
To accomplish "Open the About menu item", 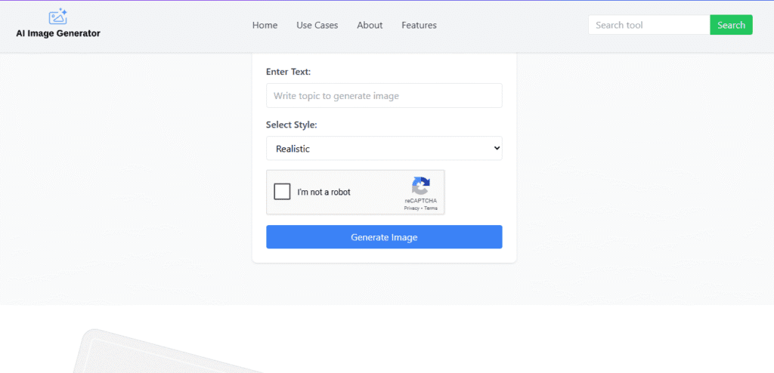I will point(370,25).
